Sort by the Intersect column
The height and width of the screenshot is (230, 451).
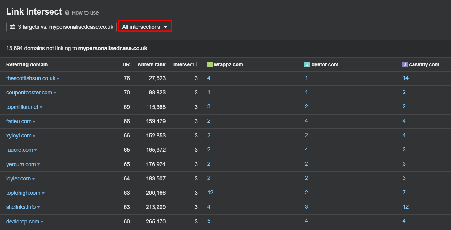click(185, 64)
